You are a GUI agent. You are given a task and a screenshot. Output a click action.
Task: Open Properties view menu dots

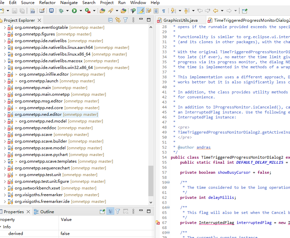pyautogui.click(x=133, y=211)
